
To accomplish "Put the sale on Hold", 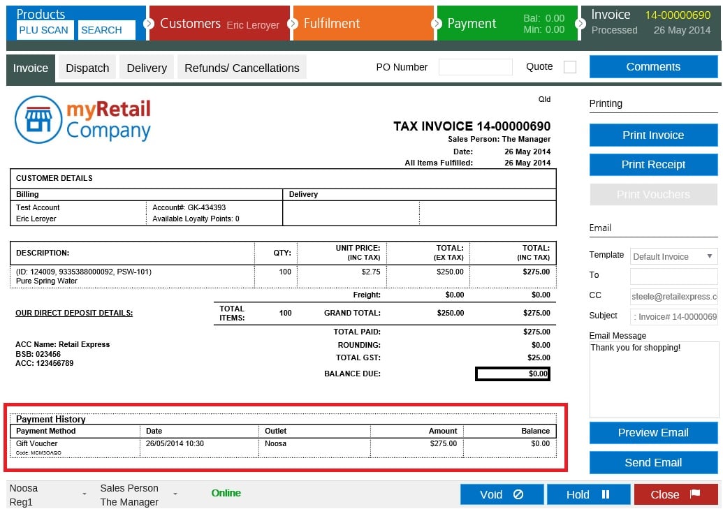I will 588,494.
